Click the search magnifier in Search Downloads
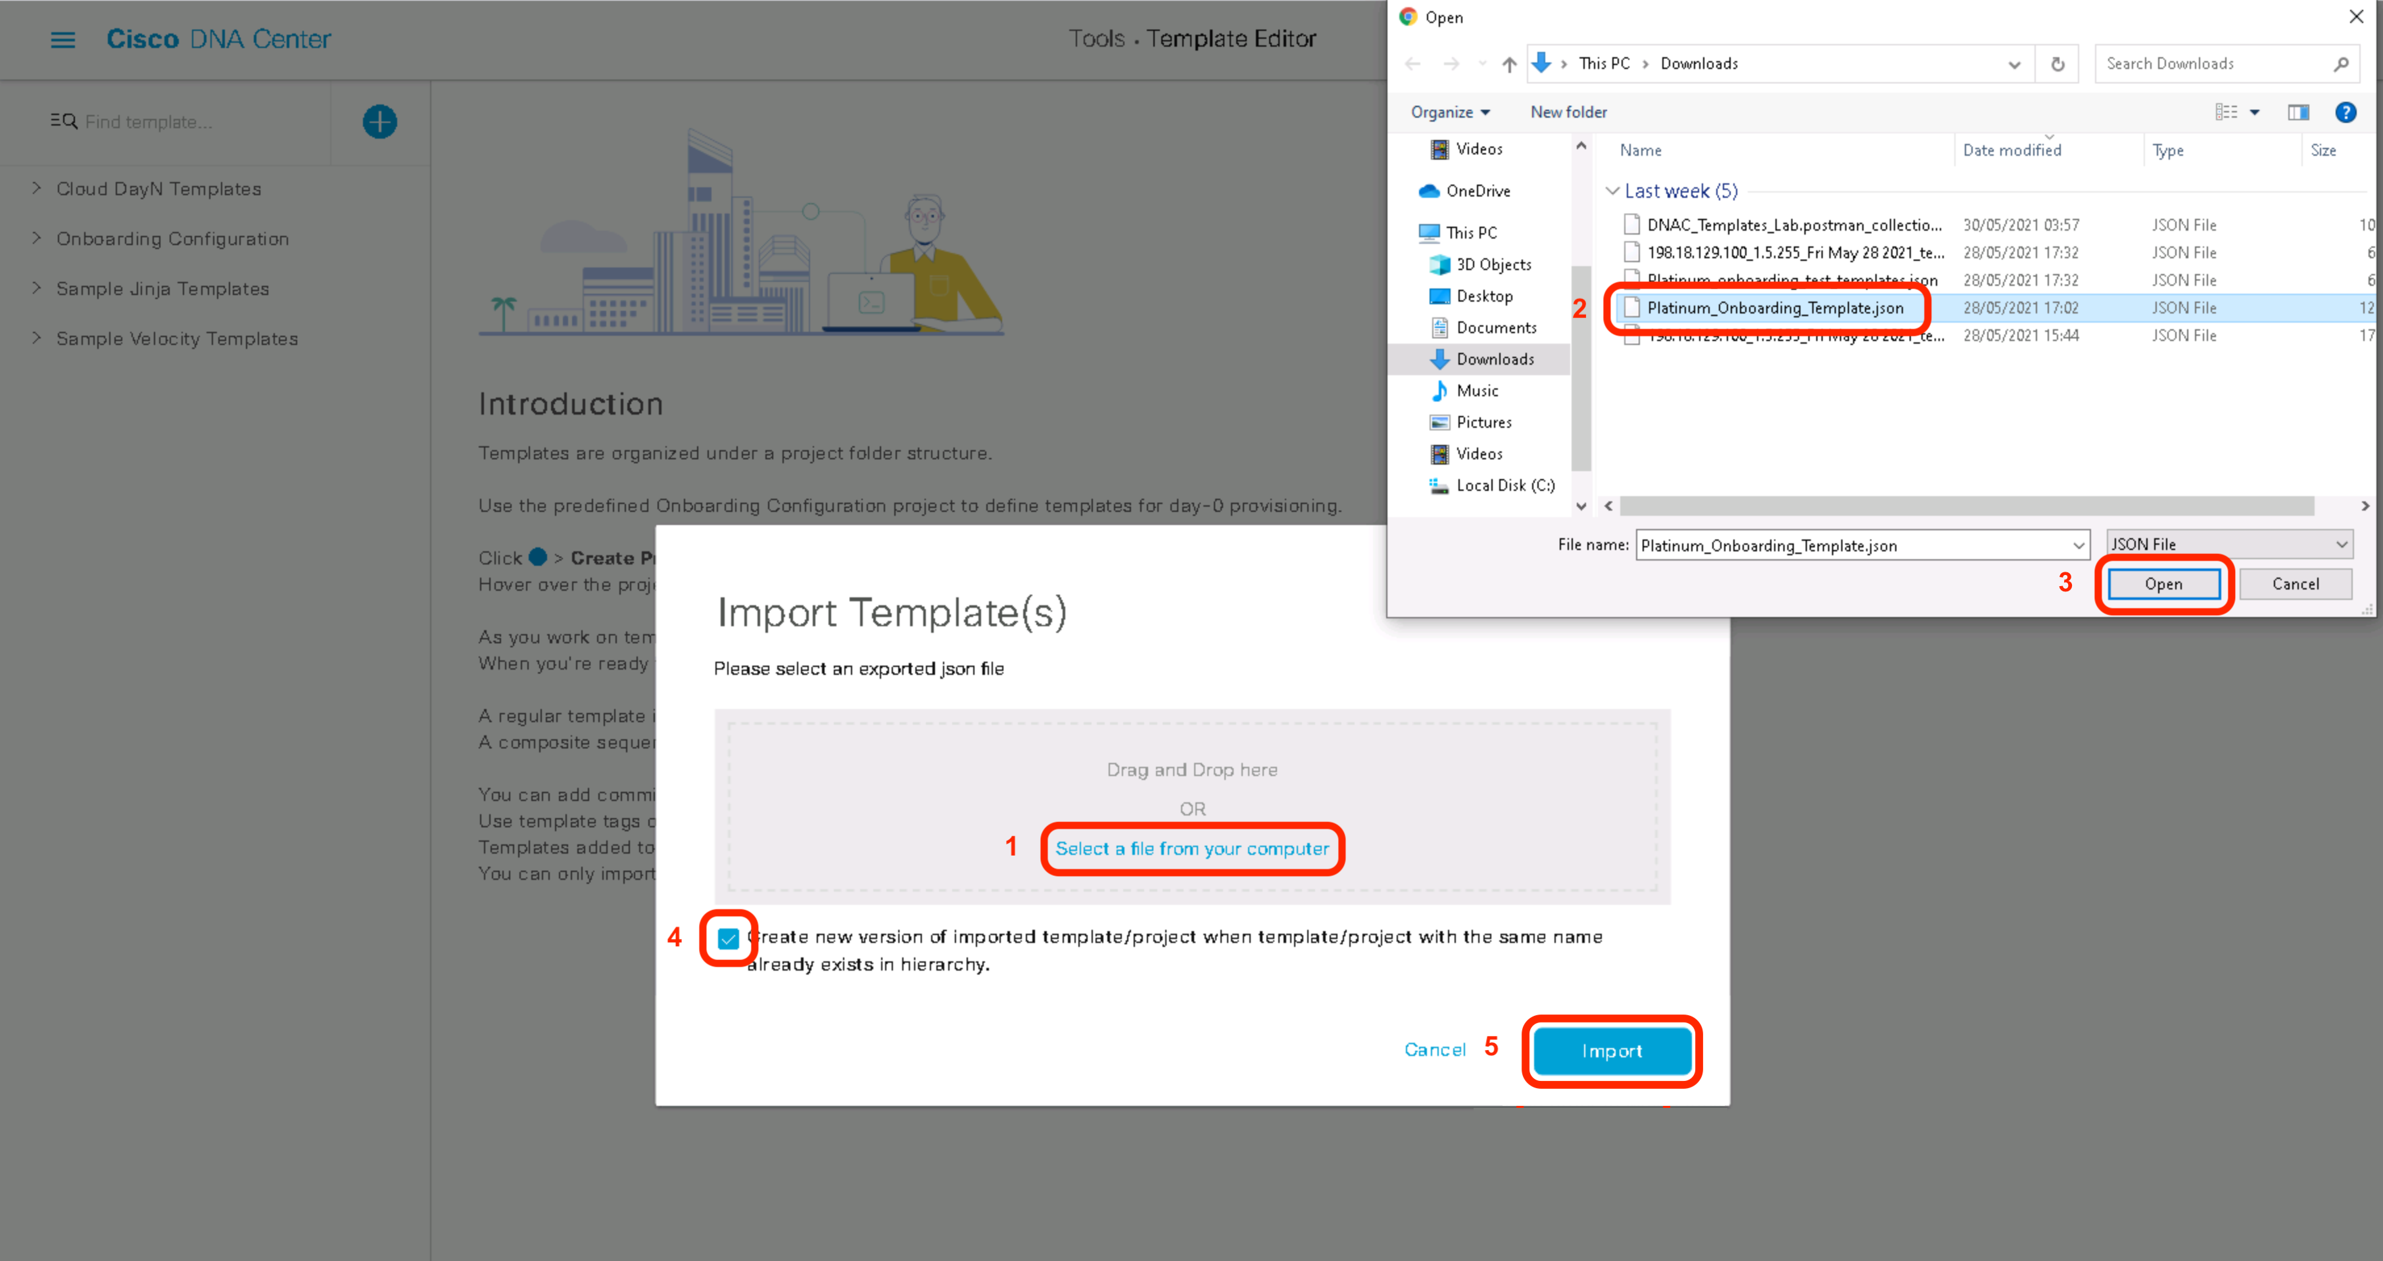Image resolution: width=2383 pixels, height=1261 pixels. [x=2340, y=64]
